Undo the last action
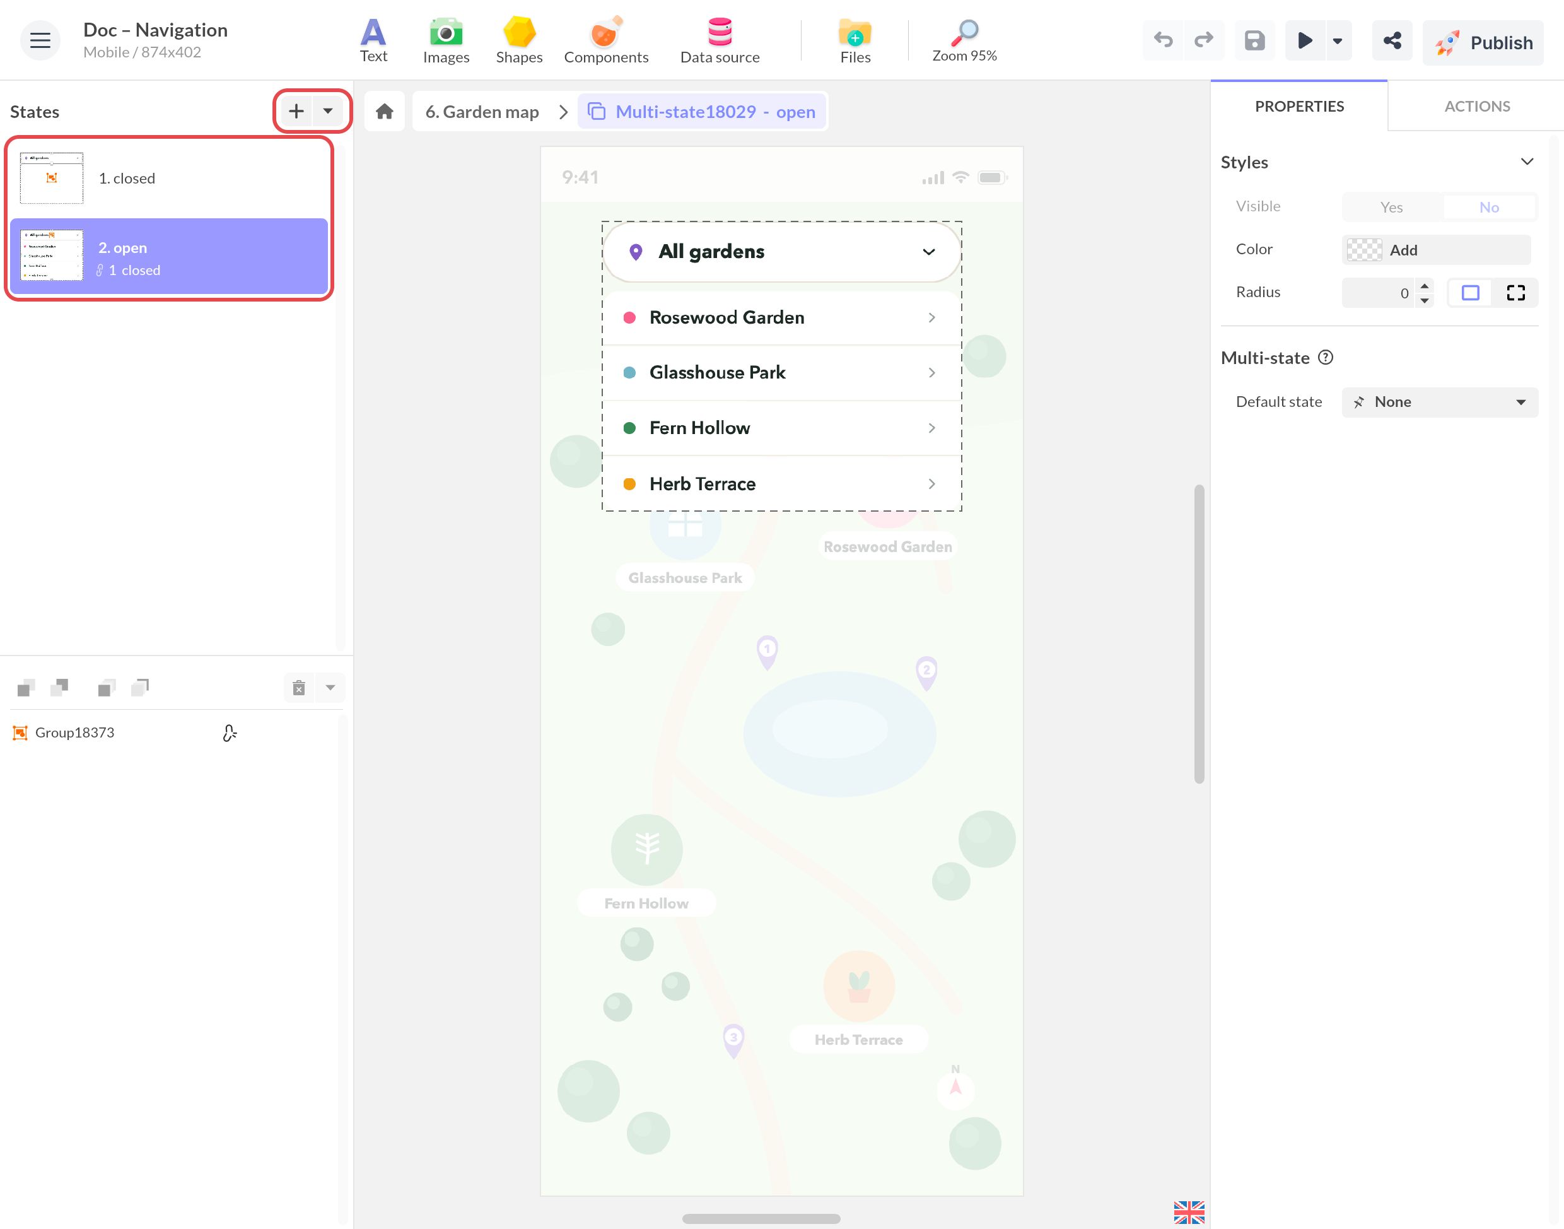The height and width of the screenshot is (1229, 1564). coord(1163,40)
